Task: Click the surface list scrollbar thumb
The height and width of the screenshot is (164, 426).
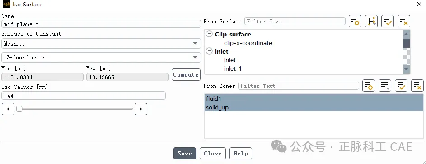Action: [406, 43]
